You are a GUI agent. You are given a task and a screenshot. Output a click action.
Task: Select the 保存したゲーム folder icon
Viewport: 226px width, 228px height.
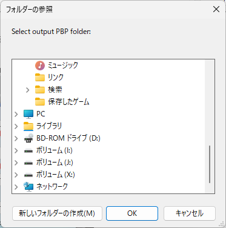(x=40, y=102)
